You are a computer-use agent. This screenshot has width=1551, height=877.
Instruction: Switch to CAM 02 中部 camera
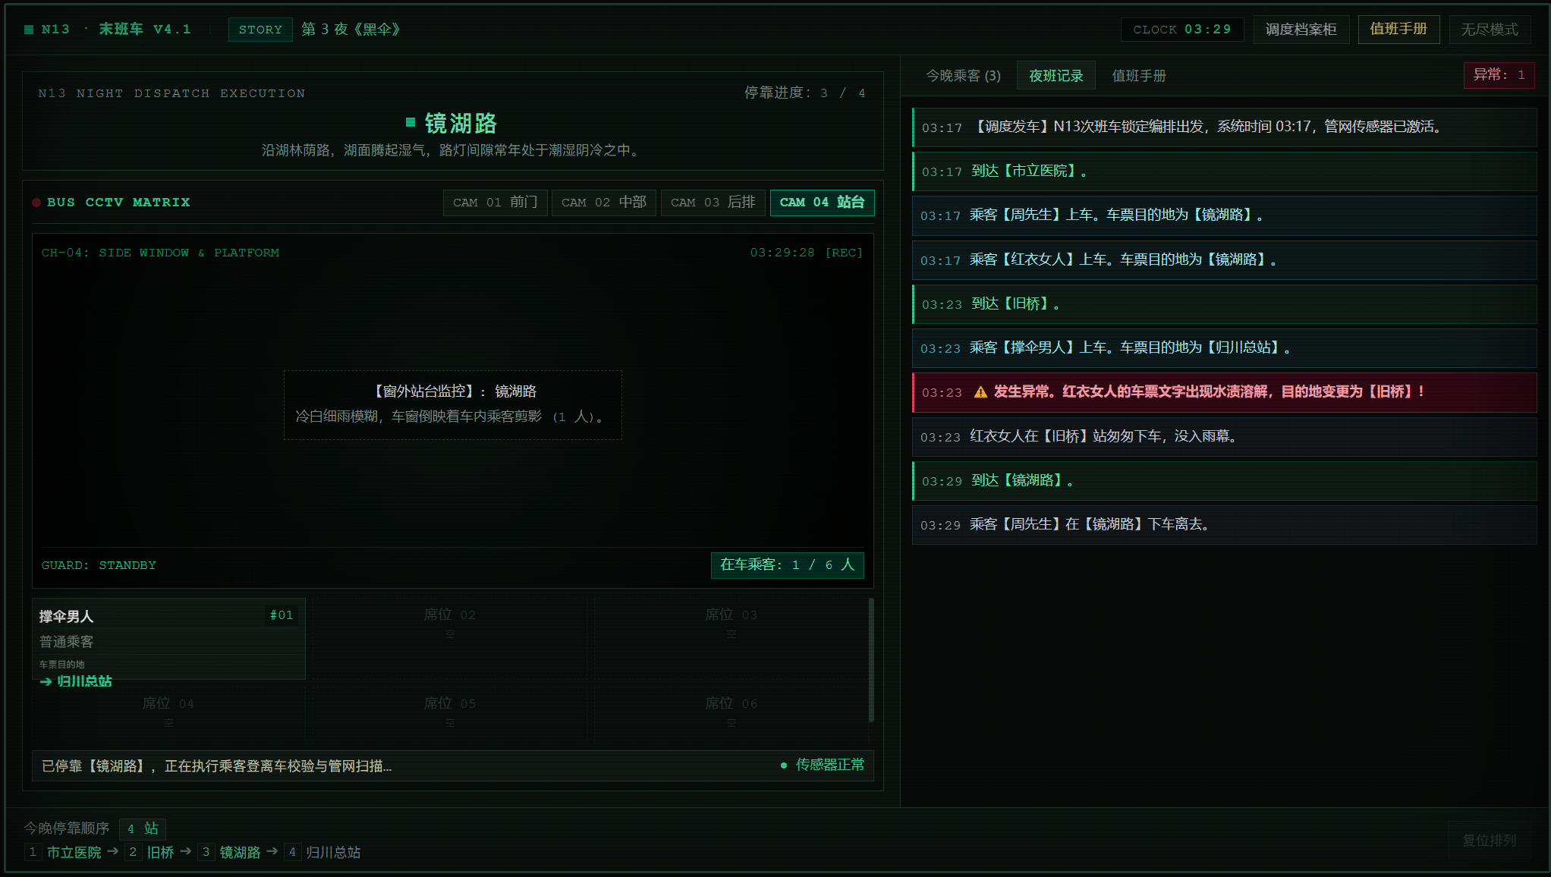point(603,203)
